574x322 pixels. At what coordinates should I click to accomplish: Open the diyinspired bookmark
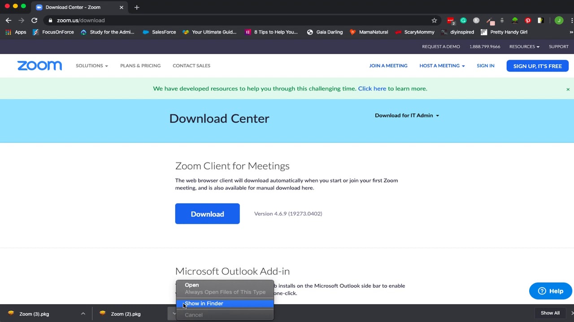pos(457,32)
